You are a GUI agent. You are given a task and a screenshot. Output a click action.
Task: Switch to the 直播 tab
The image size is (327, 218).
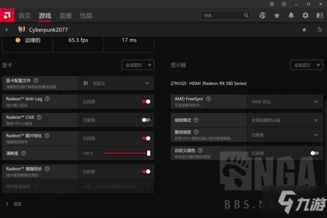tap(65, 15)
